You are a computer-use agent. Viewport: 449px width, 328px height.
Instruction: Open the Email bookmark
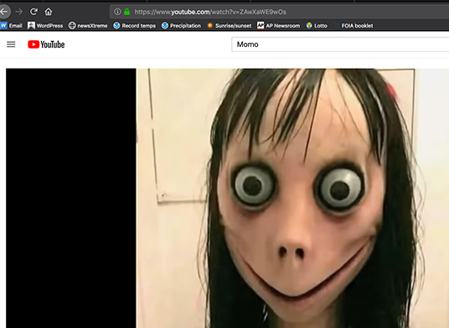pos(12,26)
